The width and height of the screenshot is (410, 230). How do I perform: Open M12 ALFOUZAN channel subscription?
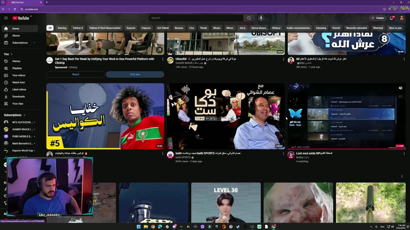19,122
